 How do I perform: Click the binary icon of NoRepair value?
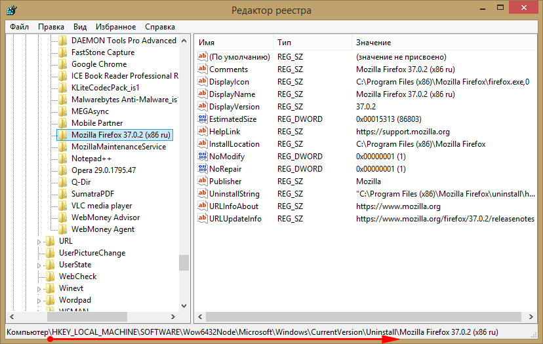coord(202,168)
